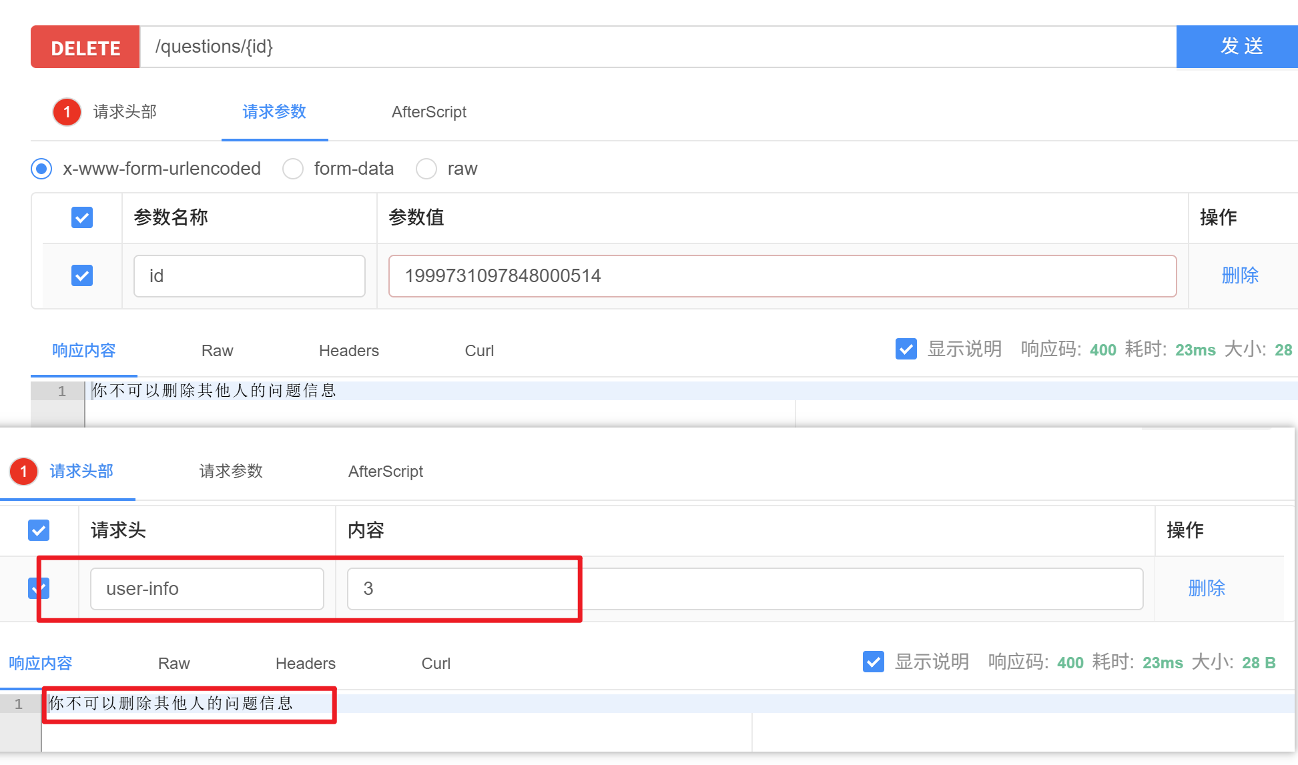Switch to the upper AfterScript tab
The image size is (1298, 765).
click(428, 112)
